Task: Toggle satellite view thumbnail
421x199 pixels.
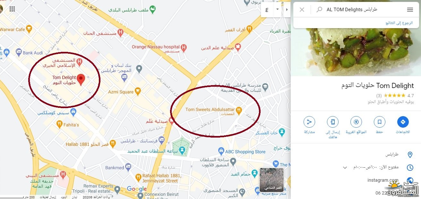Action: (271, 180)
